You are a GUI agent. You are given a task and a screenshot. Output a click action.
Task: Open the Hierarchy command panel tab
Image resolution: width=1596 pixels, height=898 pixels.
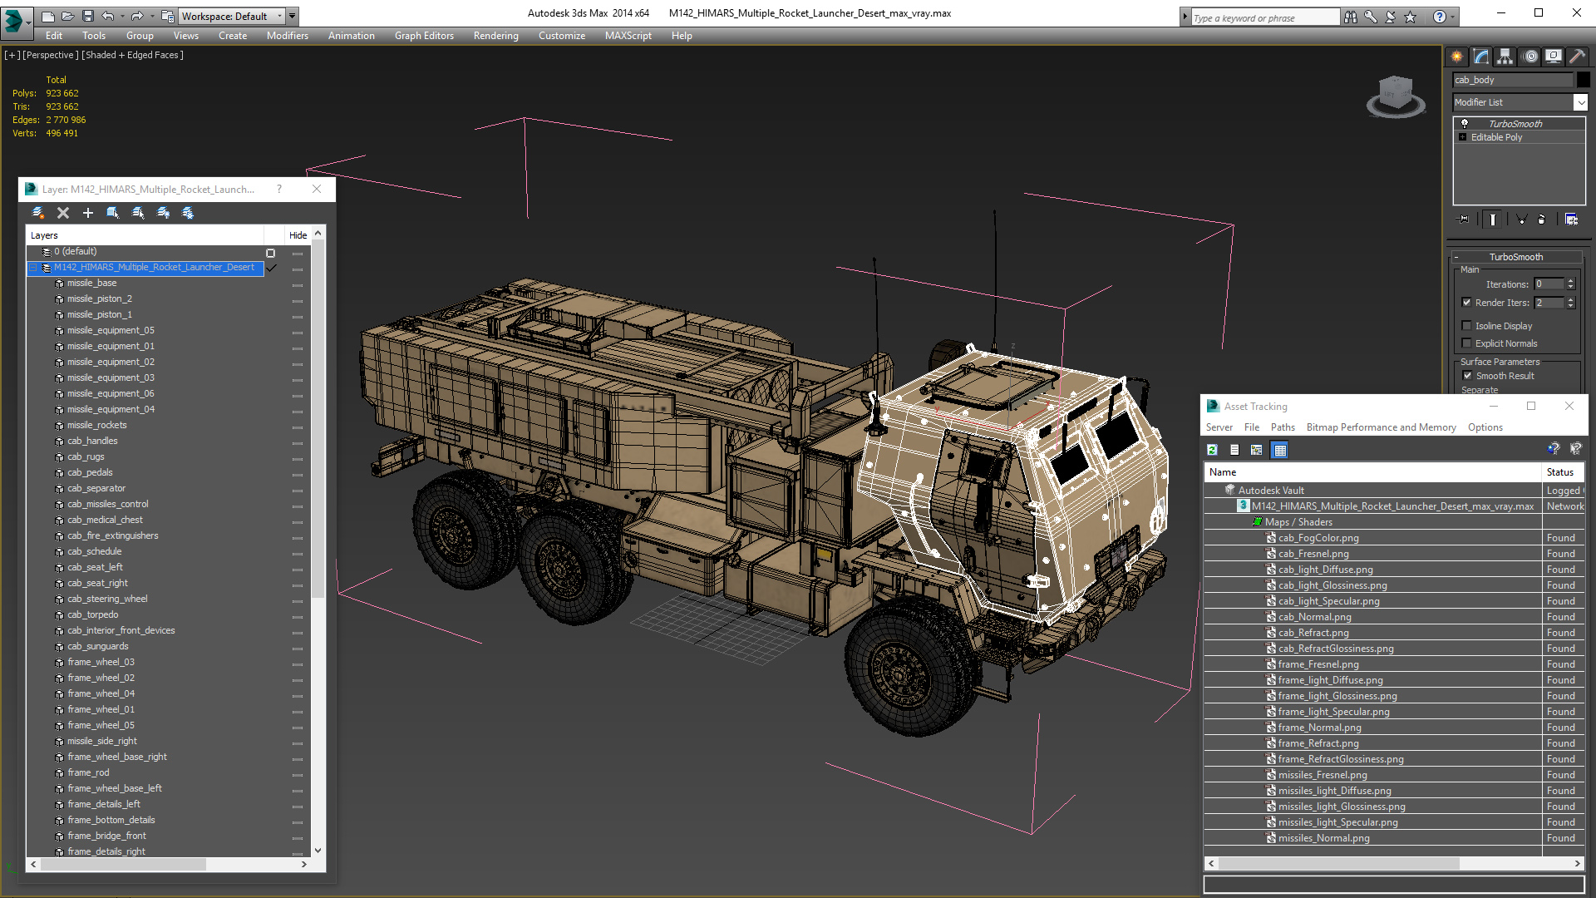pyautogui.click(x=1505, y=57)
